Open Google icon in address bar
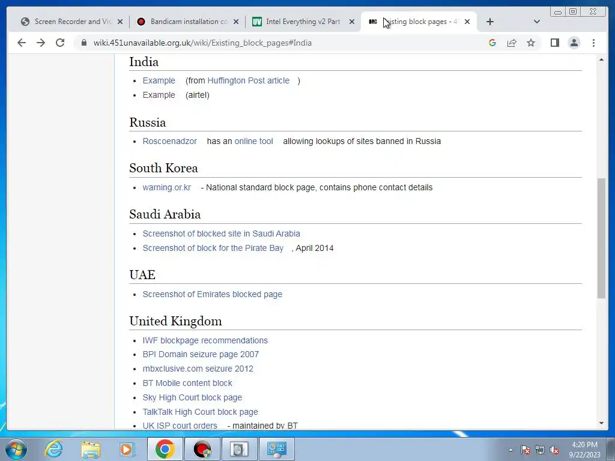This screenshot has width=615, height=461. (x=492, y=43)
